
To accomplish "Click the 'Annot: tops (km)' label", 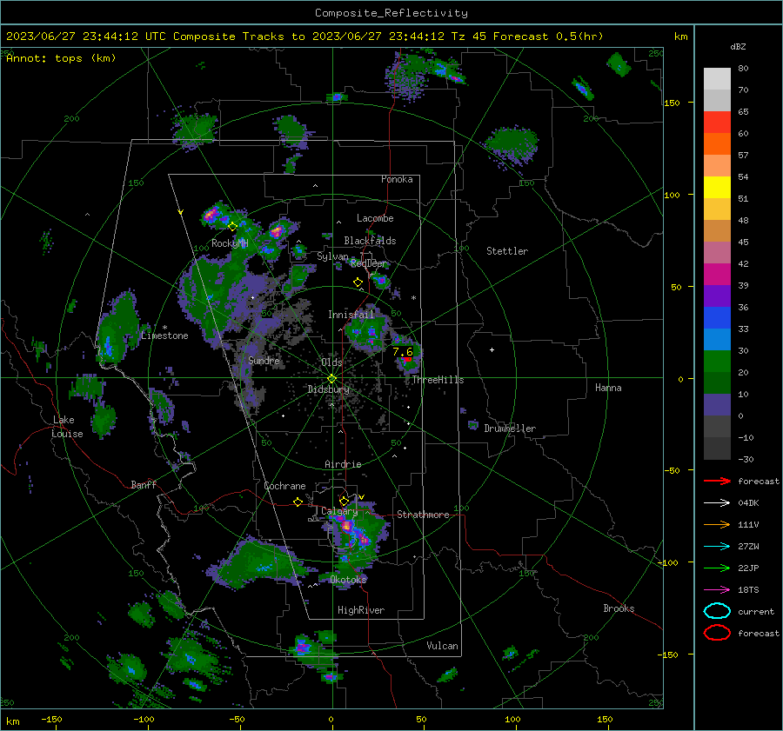I will point(61,58).
